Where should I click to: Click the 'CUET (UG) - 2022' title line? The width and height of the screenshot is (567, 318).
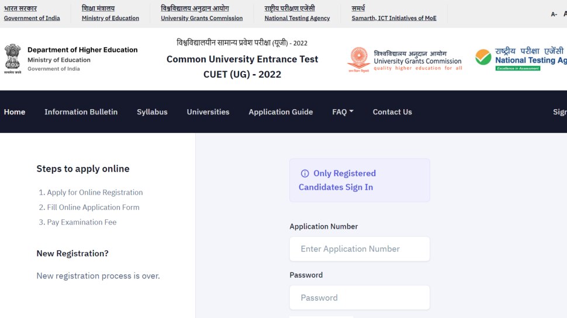242,74
